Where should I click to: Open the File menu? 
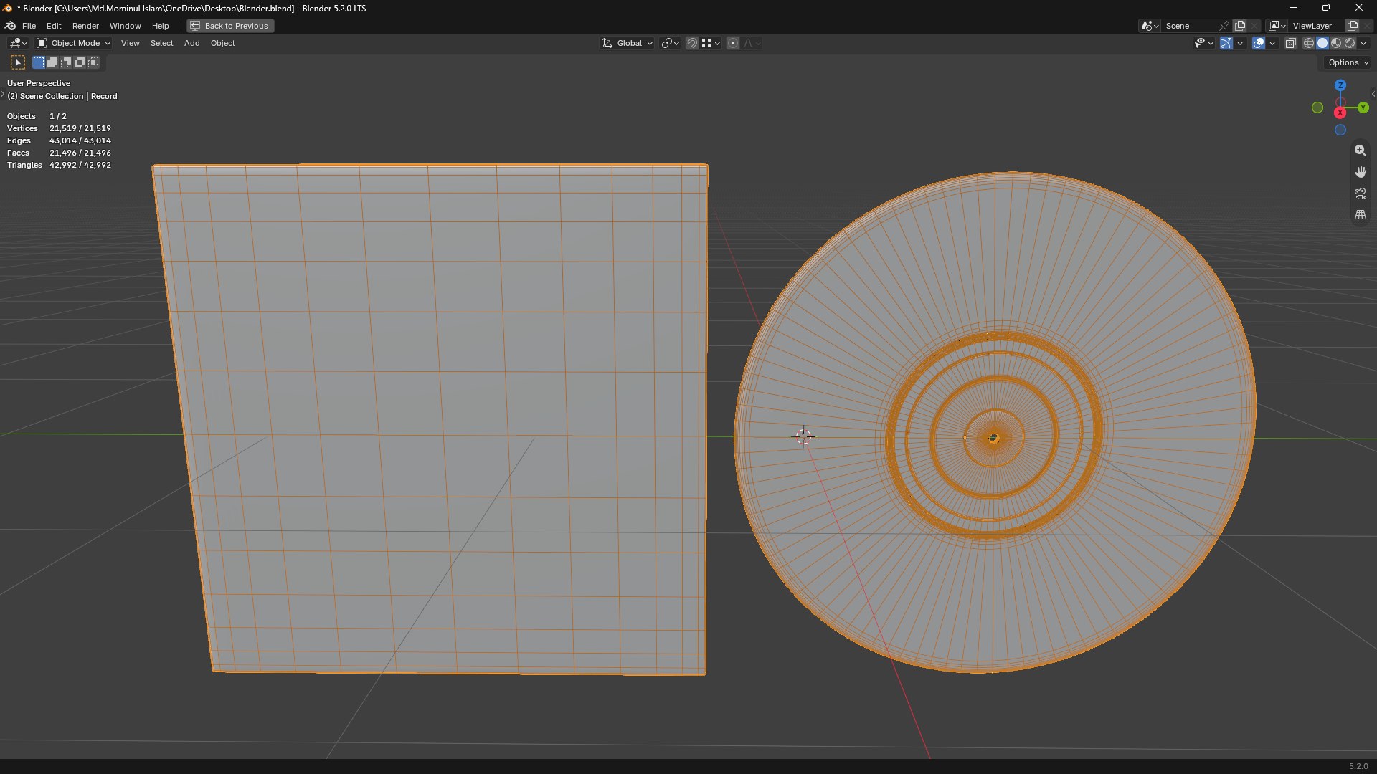[29, 26]
